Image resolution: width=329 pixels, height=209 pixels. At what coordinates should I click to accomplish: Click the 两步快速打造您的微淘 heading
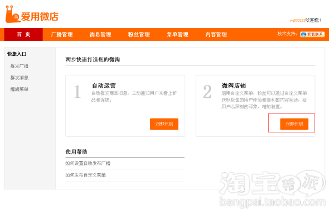click(93, 59)
